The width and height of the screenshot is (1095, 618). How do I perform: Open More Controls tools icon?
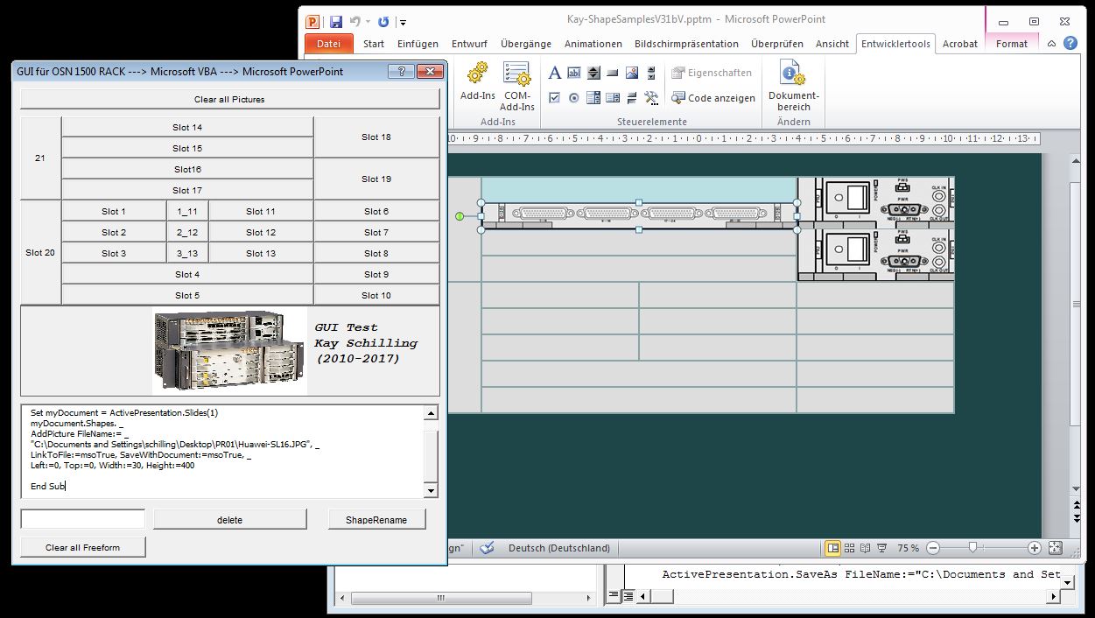point(651,97)
